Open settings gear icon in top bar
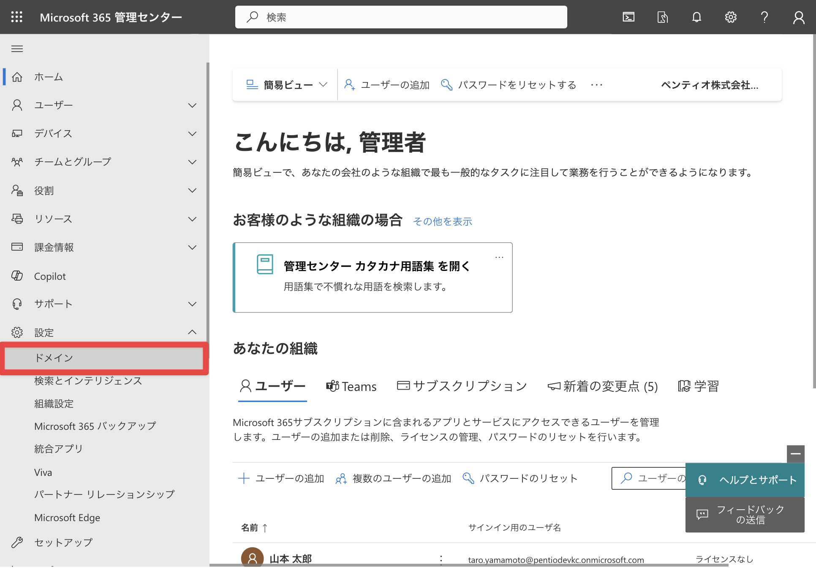Screen dimensions: 816x568 pyautogui.click(x=731, y=17)
